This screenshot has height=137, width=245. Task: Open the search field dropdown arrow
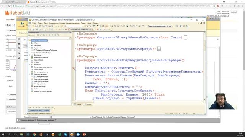point(83,26)
